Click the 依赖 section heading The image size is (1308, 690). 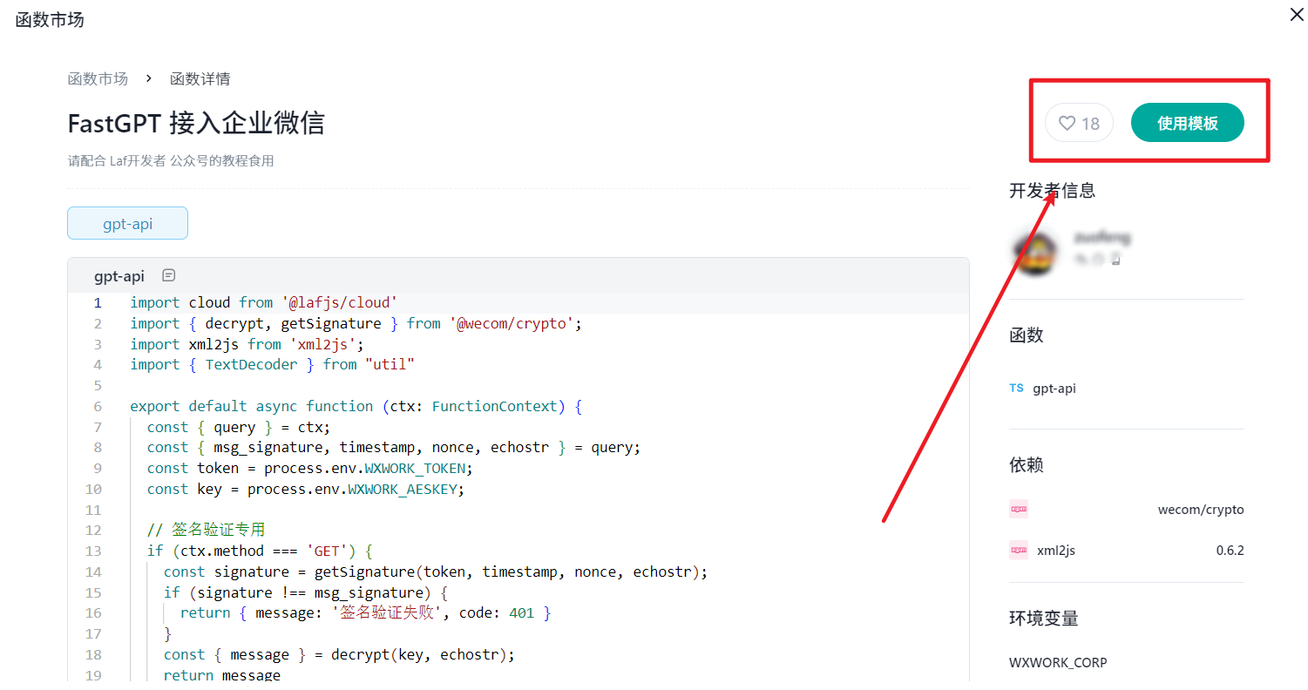coord(1027,464)
